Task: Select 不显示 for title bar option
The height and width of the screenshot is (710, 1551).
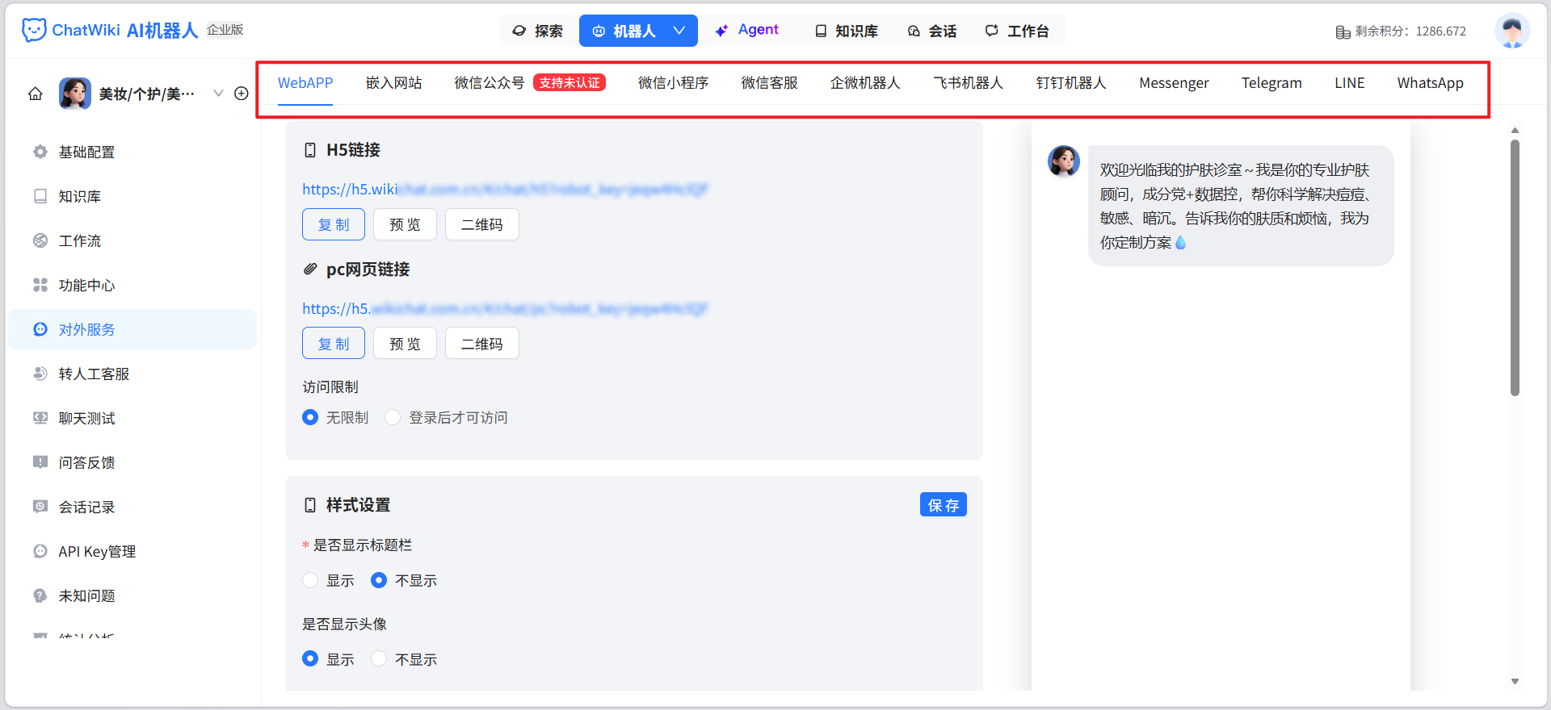Action: [x=379, y=580]
